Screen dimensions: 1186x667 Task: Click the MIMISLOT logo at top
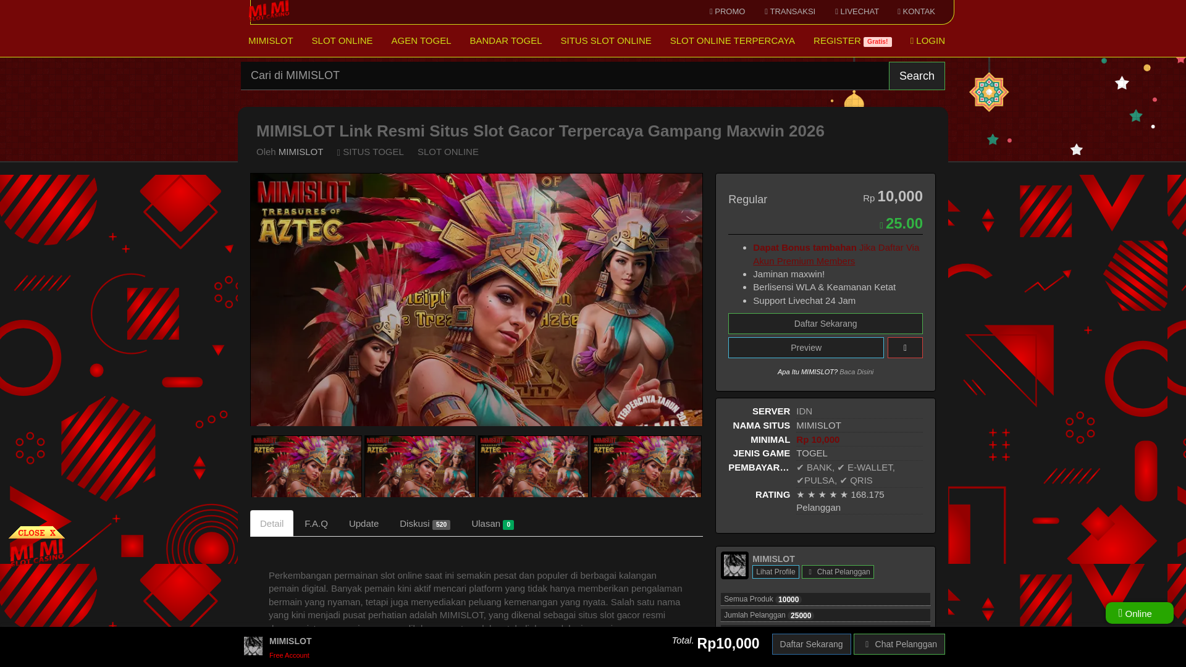coord(269,10)
